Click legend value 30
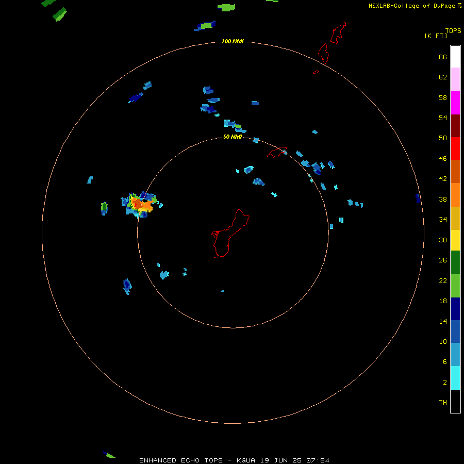The width and height of the screenshot is (464, 464). tap(443, 240)
